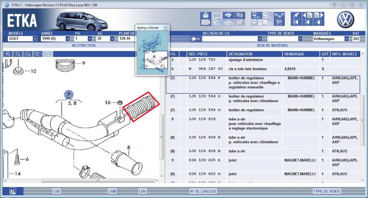This screenshot has height=198, width=368.
Task: Click the LBV button in bottom bar
Action: click(x=142, y=191)
